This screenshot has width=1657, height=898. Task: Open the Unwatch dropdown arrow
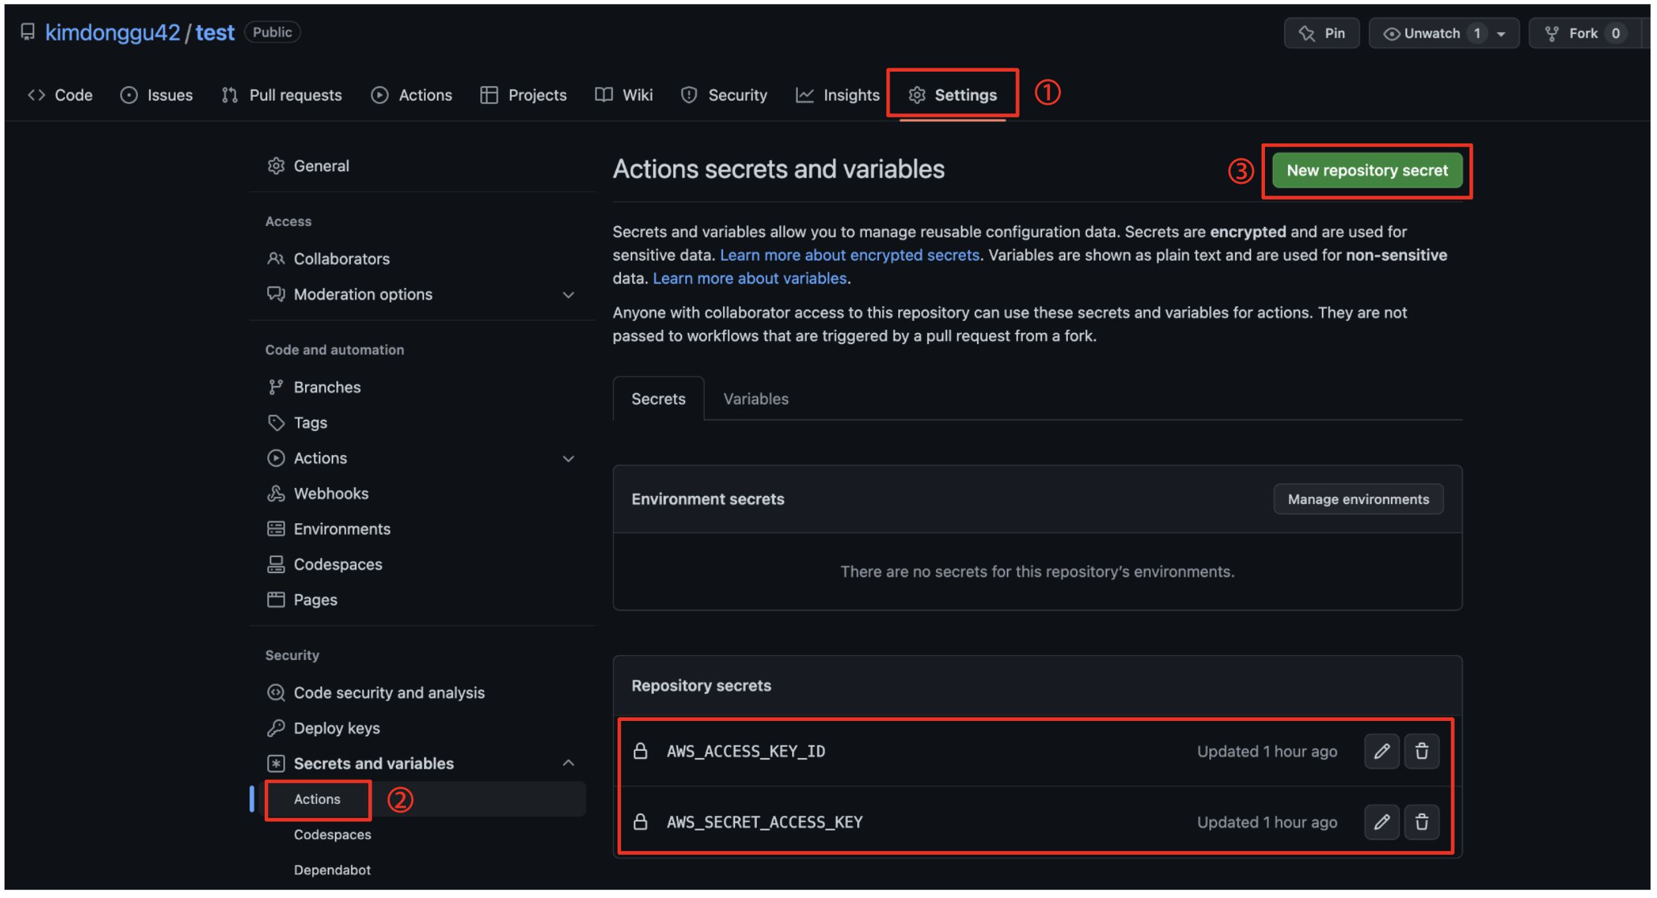click(x=1502, y=34)
